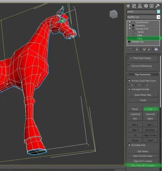162x171 pixels.
Task: Collapse the Unwrap UVW sub-object tree
Action: tap(133, 29)
